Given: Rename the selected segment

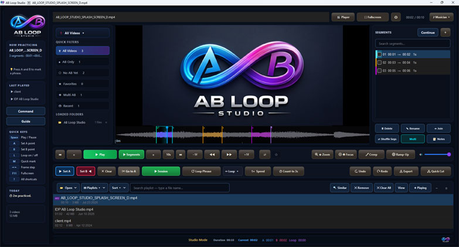Looking at the screenshot, I should tap(413, 128).
